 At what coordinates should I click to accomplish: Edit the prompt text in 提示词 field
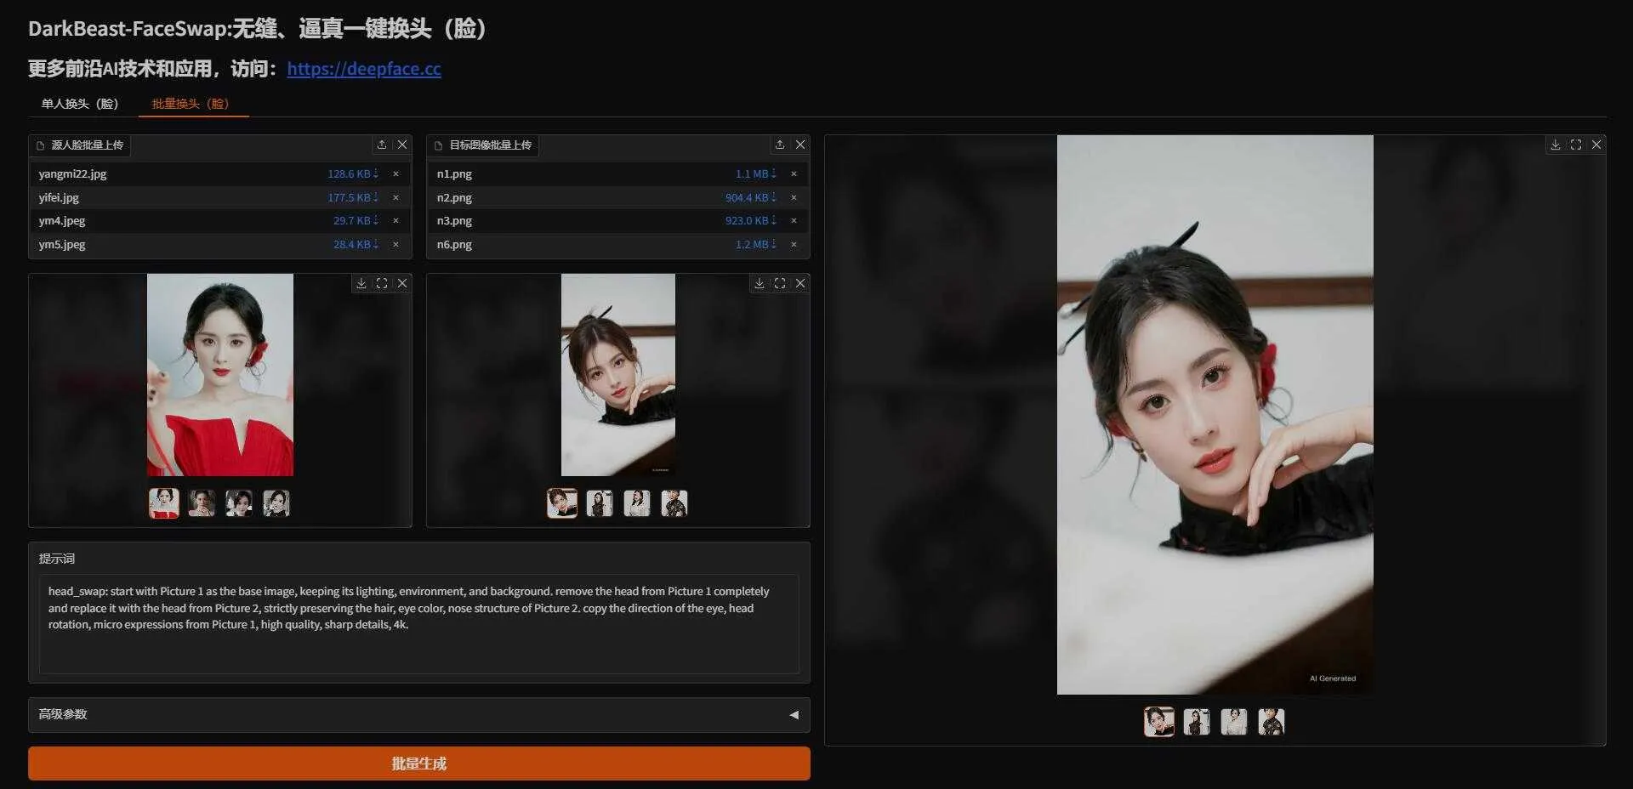click(418, 625)
